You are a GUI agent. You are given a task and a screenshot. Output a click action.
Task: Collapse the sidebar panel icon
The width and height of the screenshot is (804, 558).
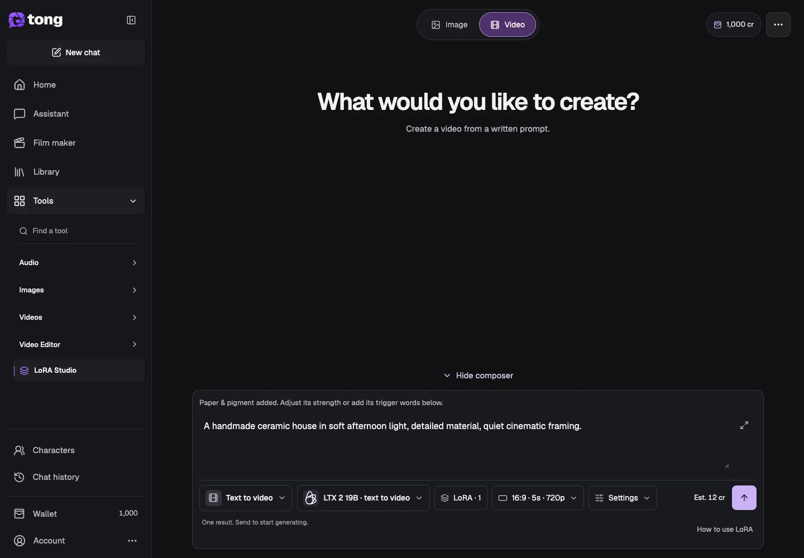tap(131, 20)
